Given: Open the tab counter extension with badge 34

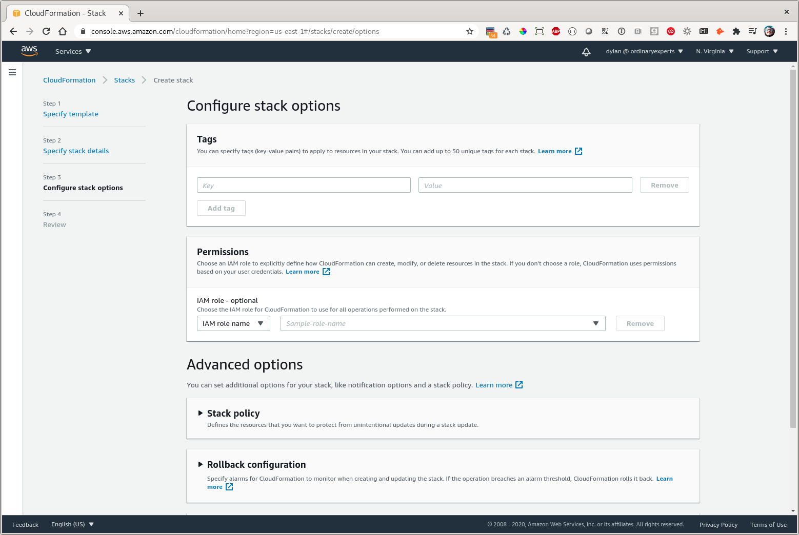Looking at the screenshot, I should 491,32.
